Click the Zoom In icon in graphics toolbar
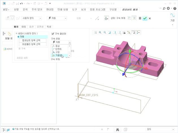This screenshot has height=133, width=178. tap(100, 33)
